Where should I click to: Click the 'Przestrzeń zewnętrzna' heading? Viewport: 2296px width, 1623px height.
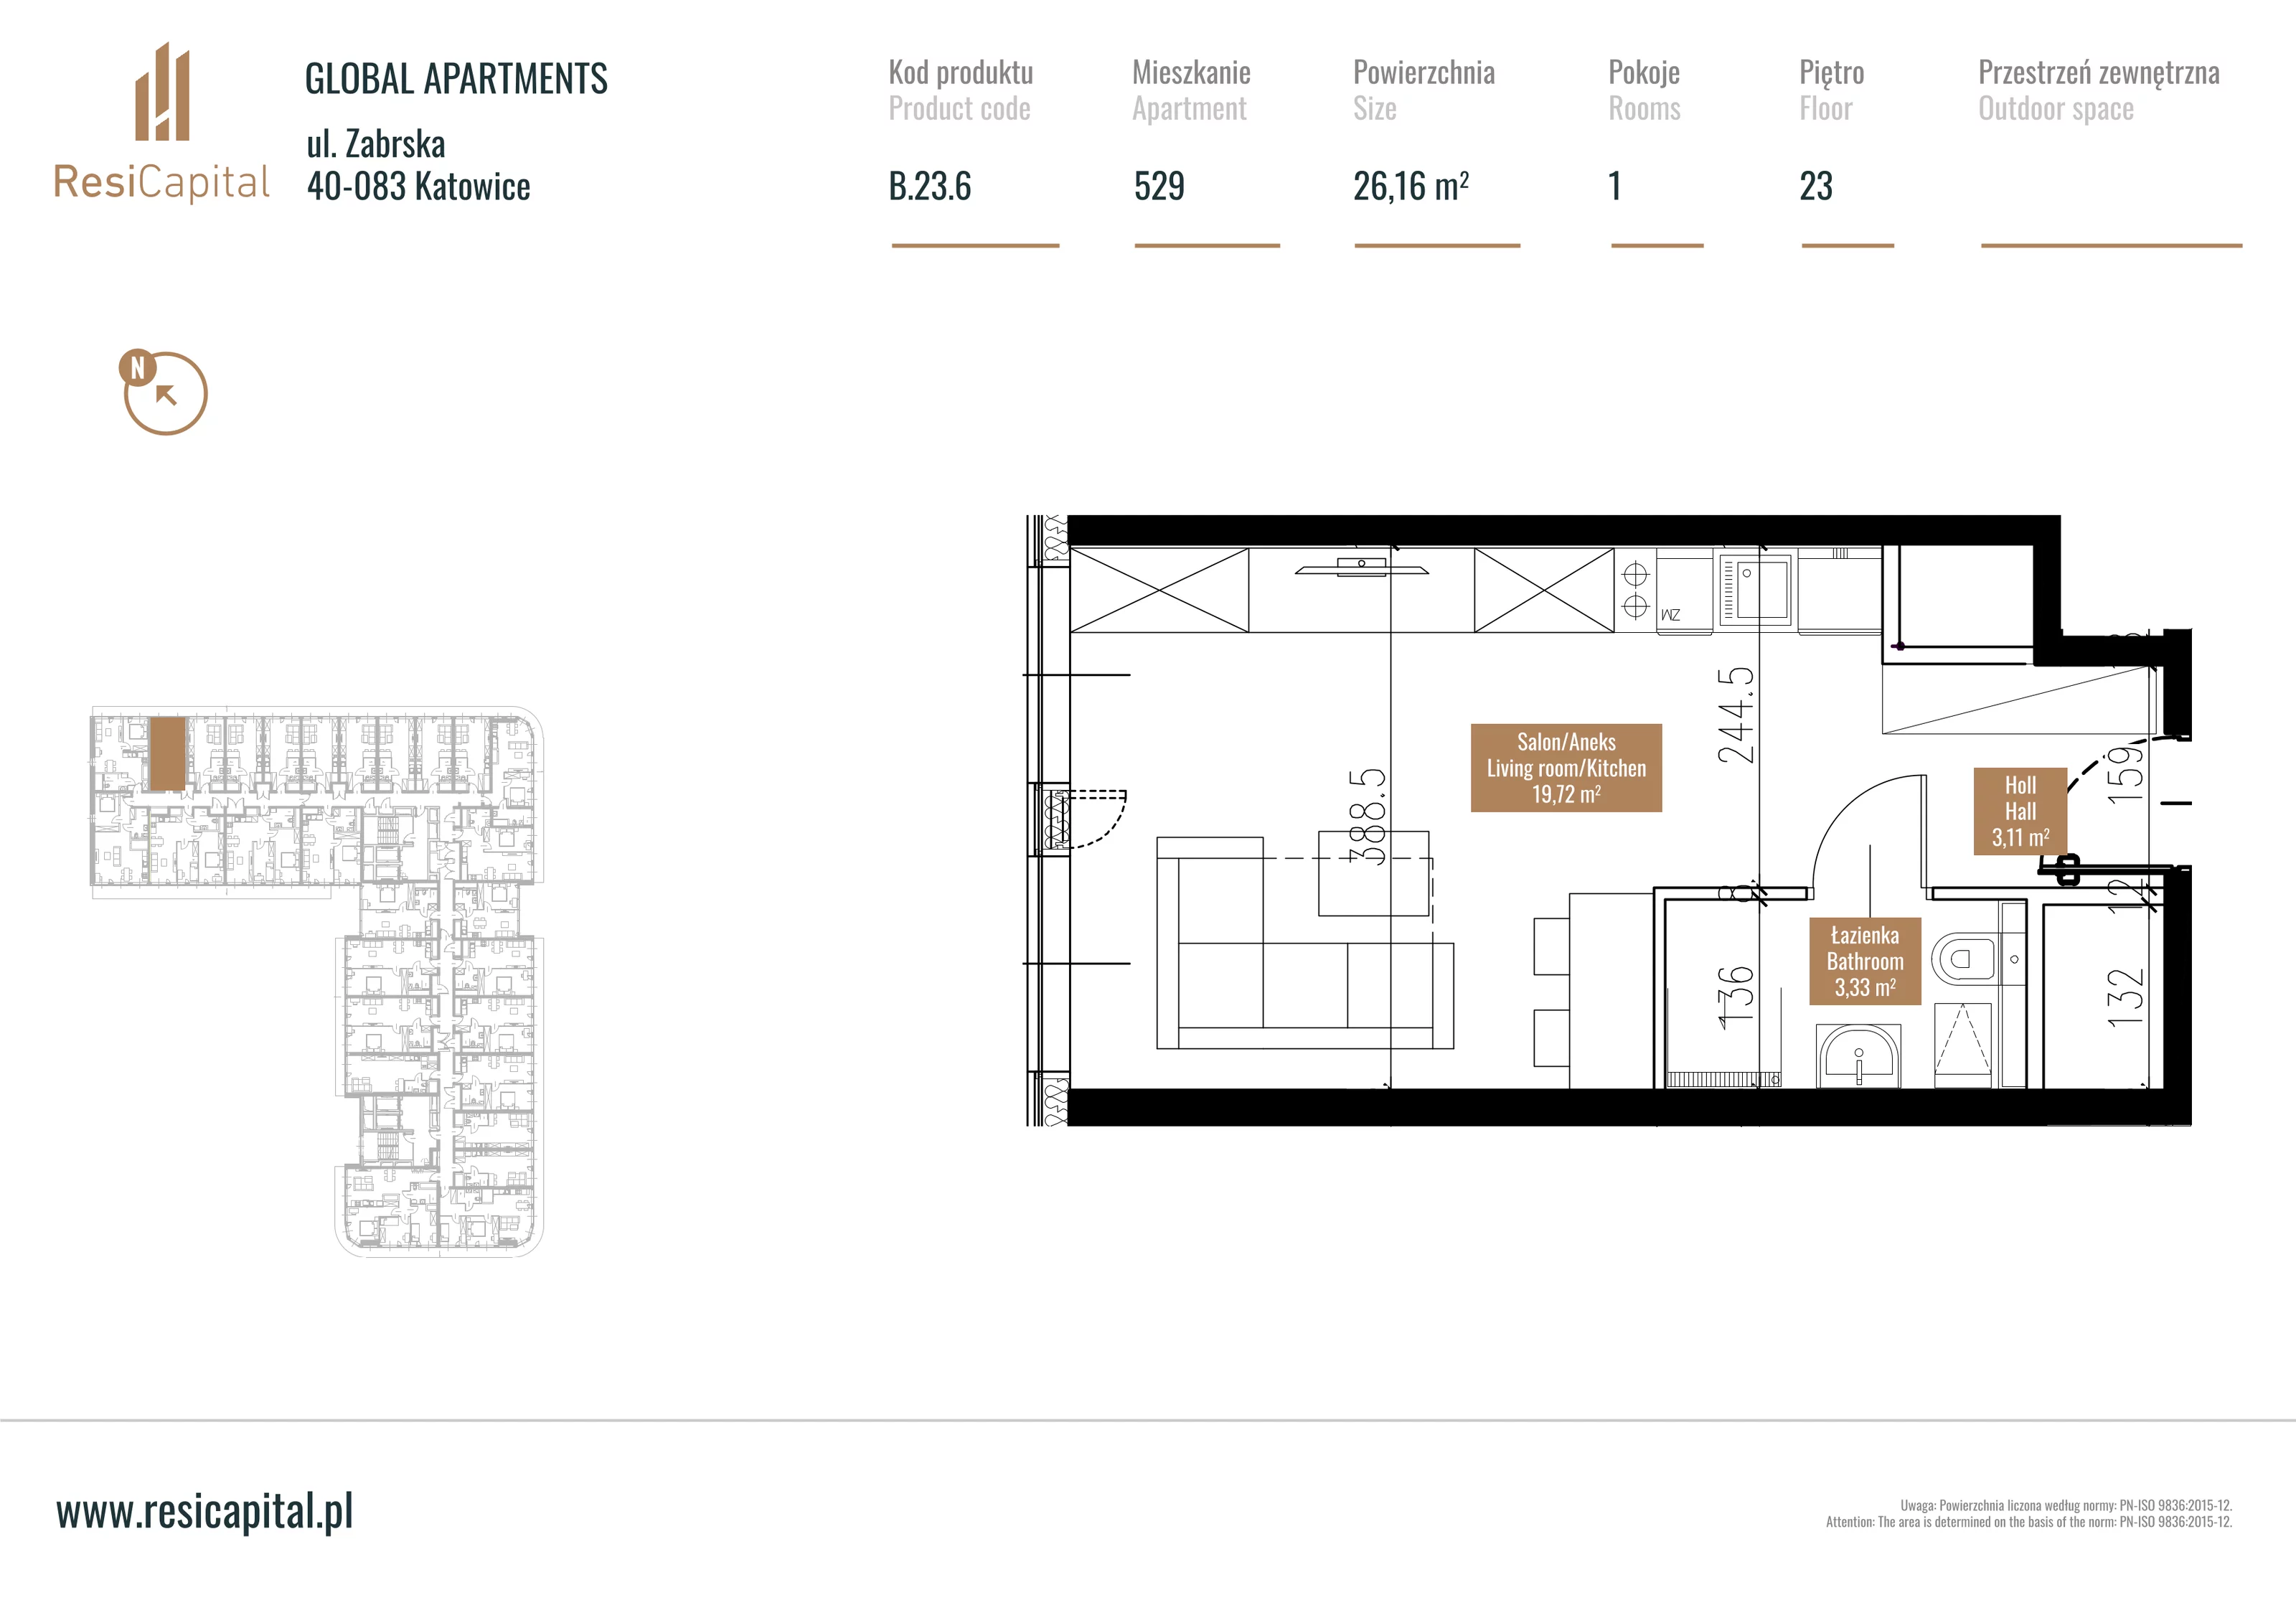pos(2099,72)
